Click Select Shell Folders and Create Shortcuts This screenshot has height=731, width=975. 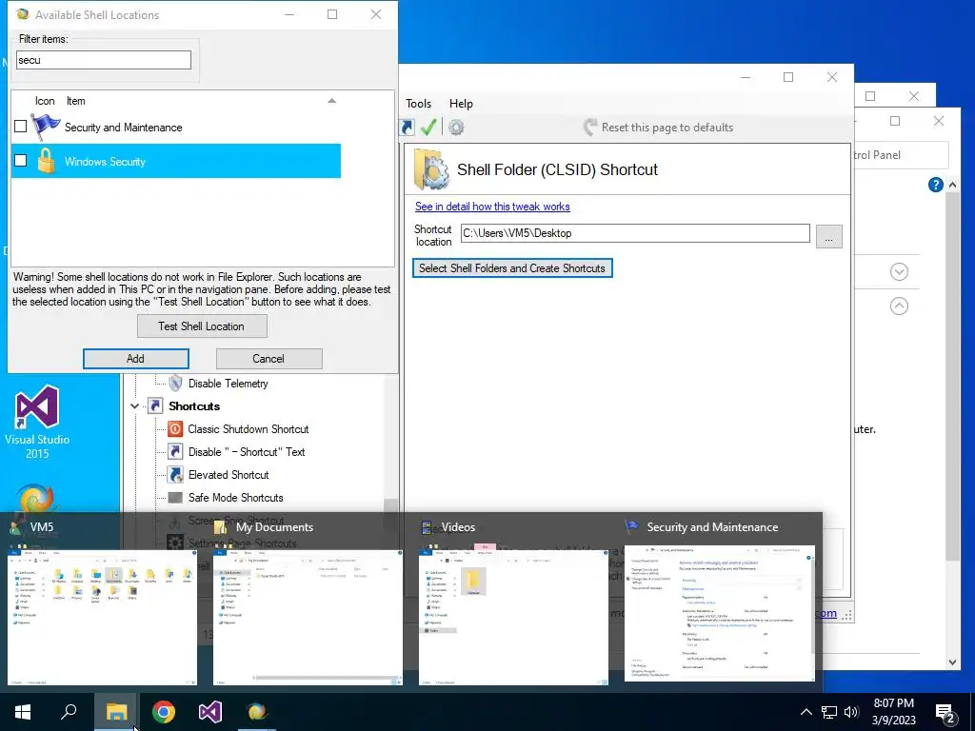512,268
